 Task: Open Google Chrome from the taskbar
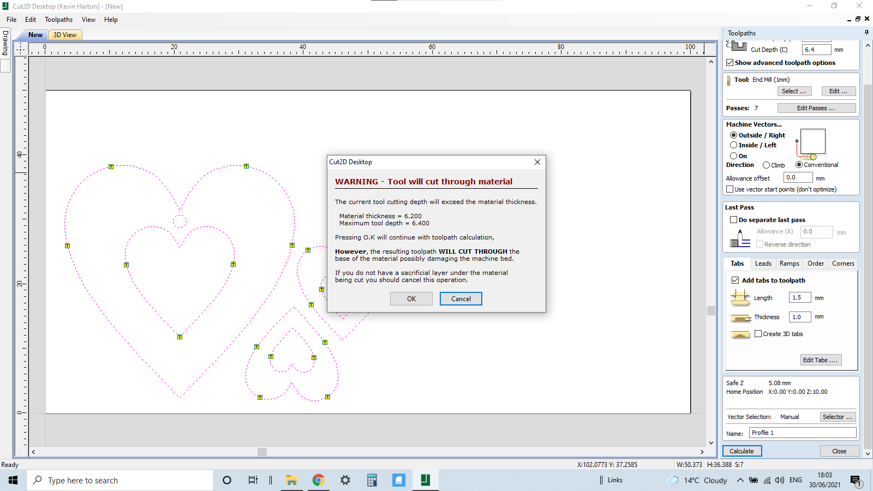click(x=319, y=480)
